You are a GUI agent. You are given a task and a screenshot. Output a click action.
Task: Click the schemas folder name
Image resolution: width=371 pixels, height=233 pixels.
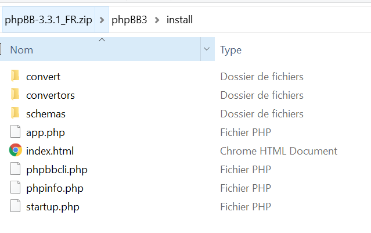click(46, 114)
